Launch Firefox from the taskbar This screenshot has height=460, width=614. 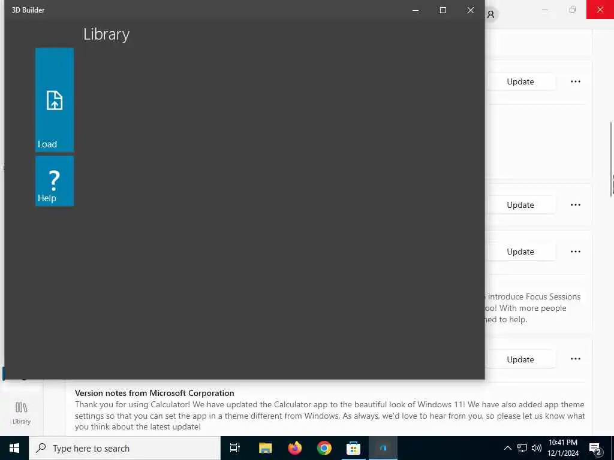tap(295, 448)
